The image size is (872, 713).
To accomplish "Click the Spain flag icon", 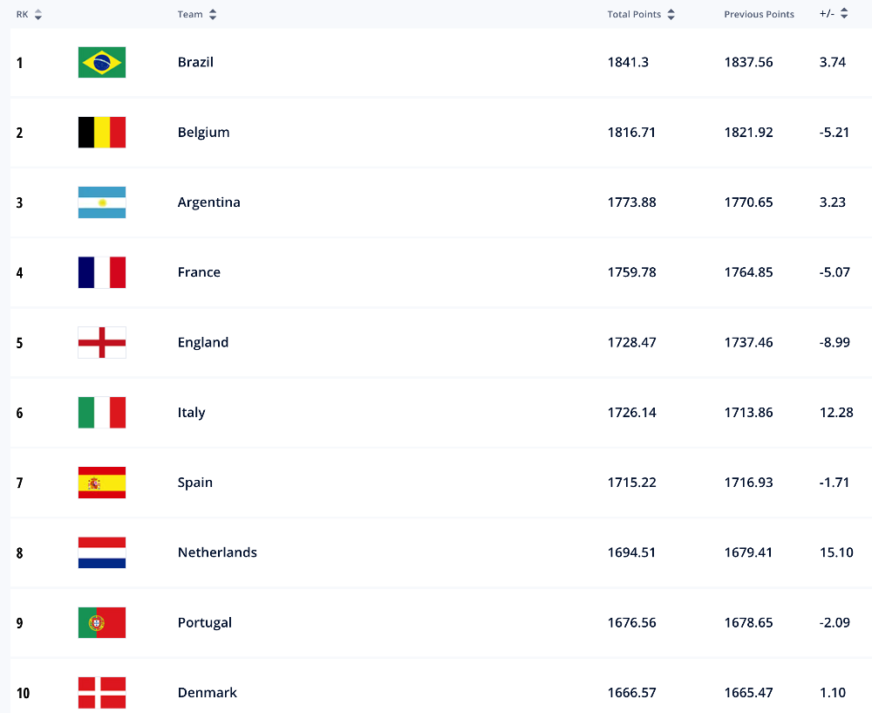I will pyautogui.click(x=102, y=483).
